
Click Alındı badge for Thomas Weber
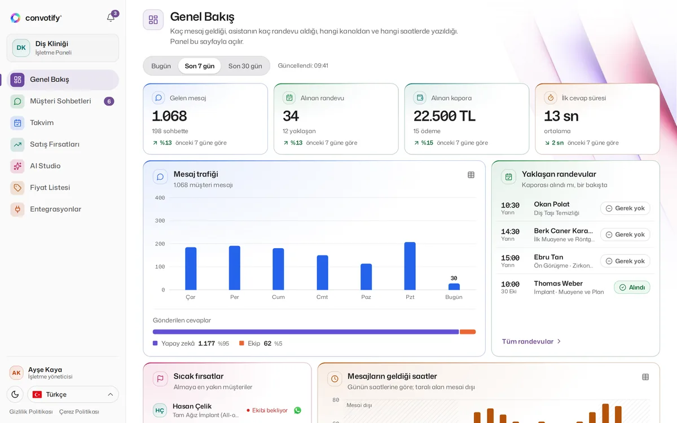pos(632,288)
